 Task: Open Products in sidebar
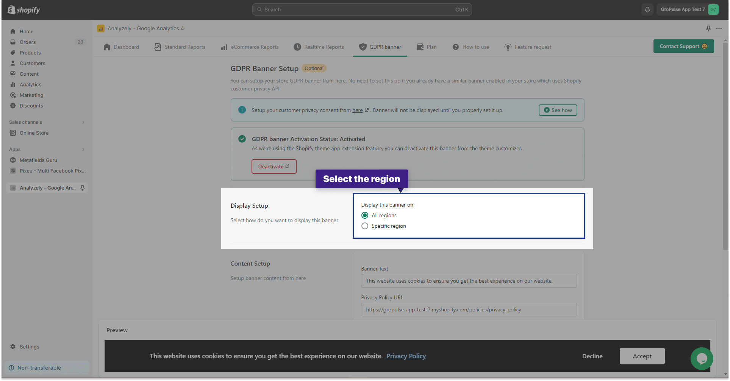pyautogui.click(x=30, y=53)
